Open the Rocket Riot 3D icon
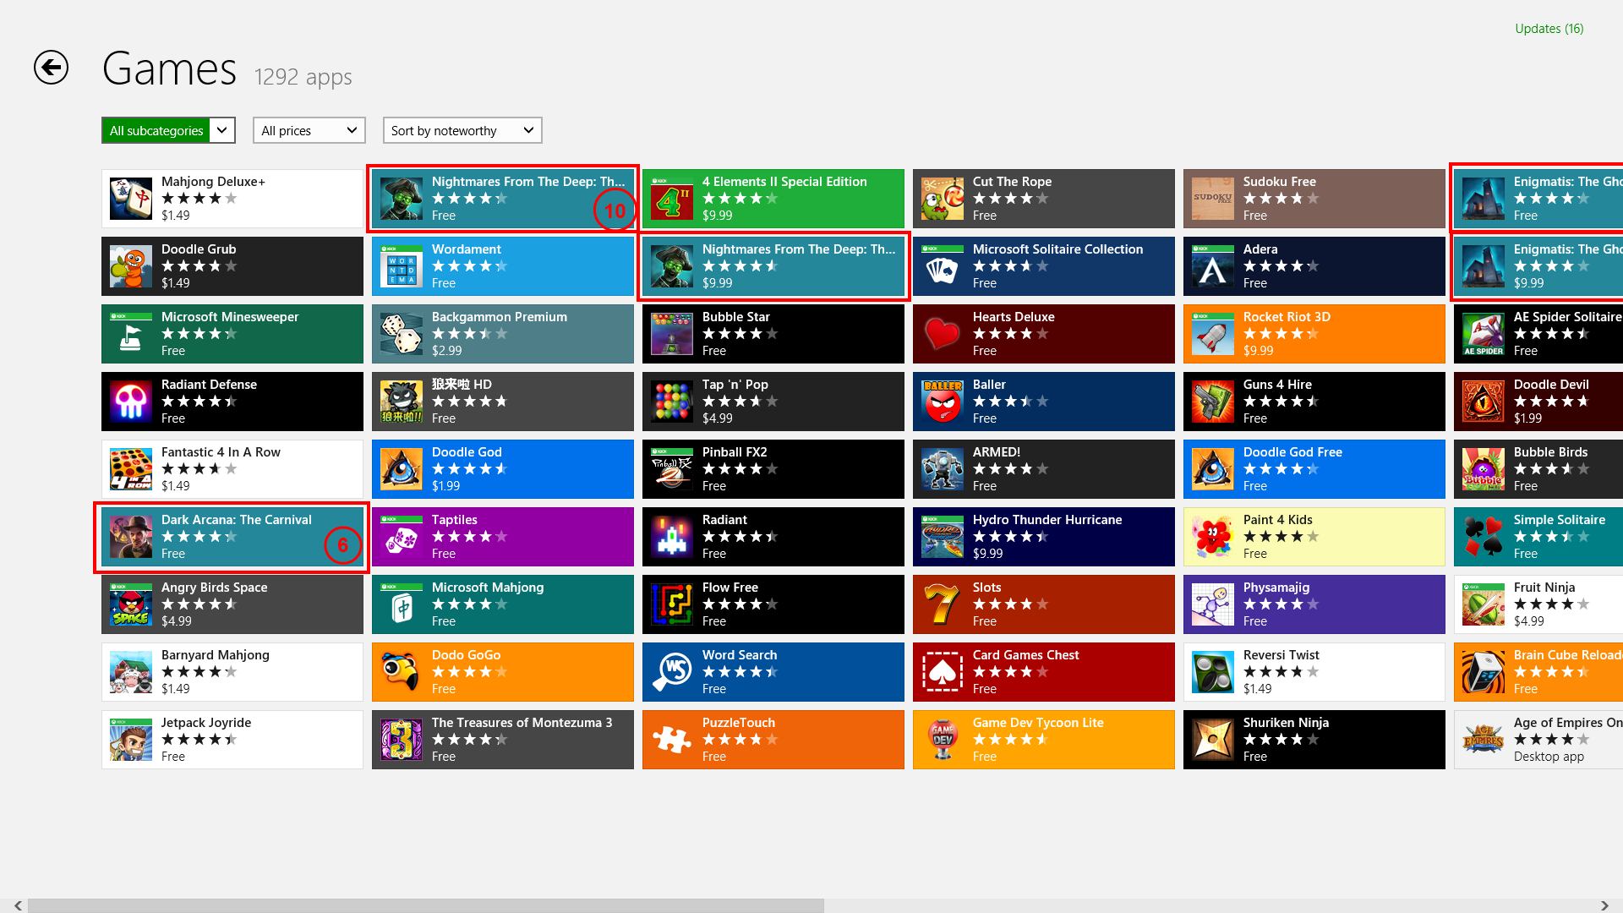 click(1212, 334)
